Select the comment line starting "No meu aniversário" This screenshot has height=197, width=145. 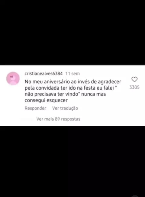click(x=73, y=82)
